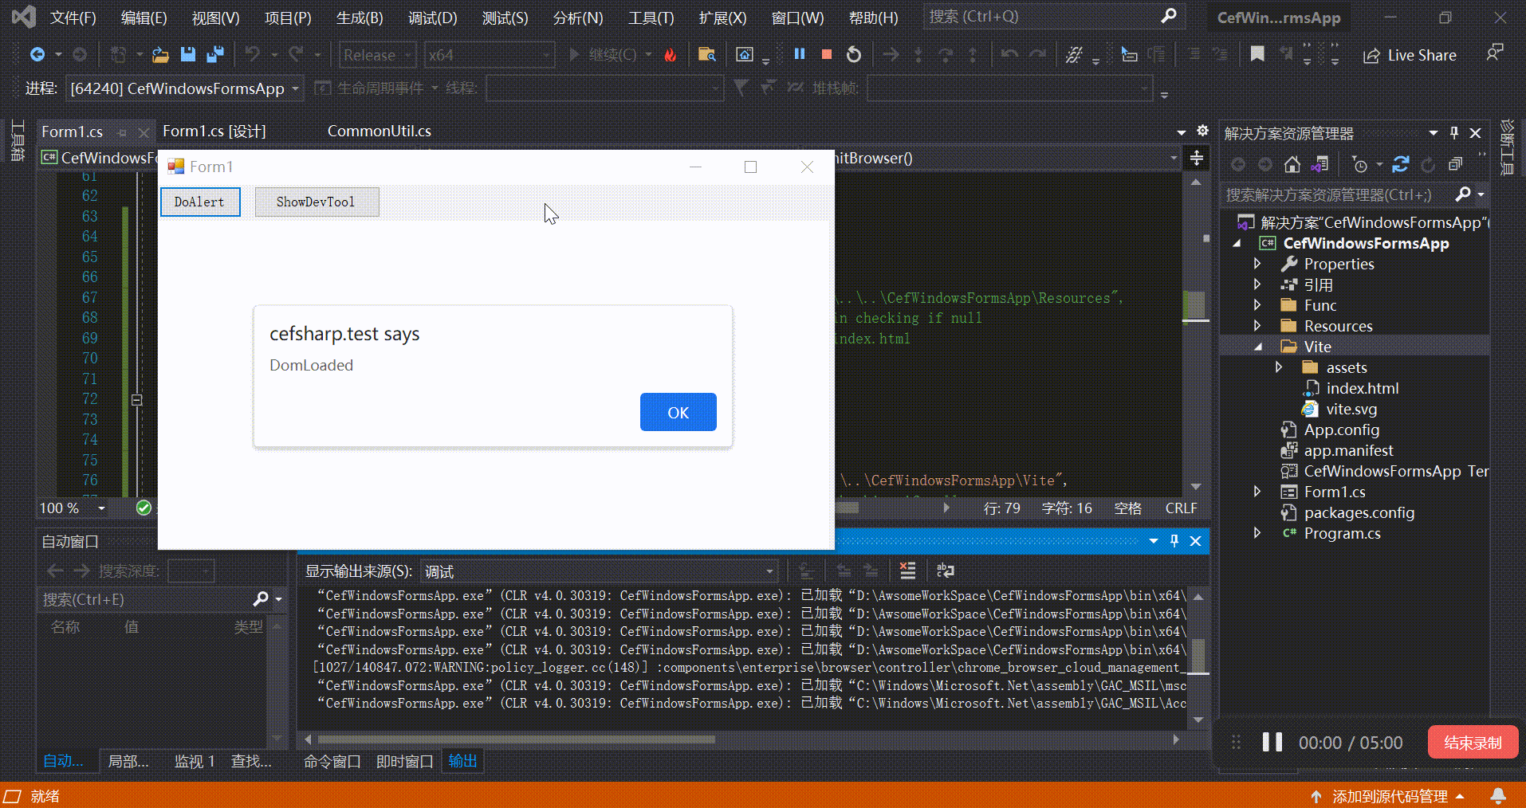1526x808 pixels.
Task: Switch to the CommonUtil.cs tab
Action: [379, 131]
